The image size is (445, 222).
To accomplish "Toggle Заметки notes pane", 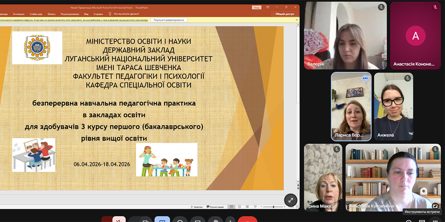I will (197, 207).
